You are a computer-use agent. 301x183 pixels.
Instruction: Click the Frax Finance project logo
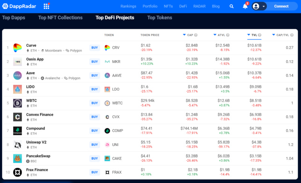pyautogui.click(x=17, y=172)
